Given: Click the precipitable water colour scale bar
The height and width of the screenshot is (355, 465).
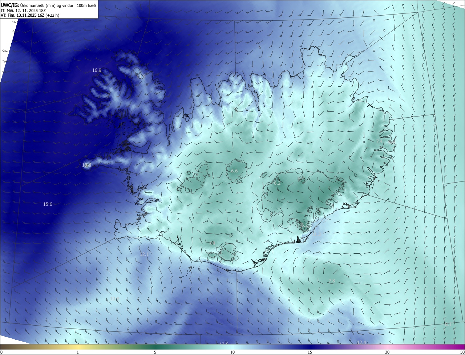Looking at the screenshot, I should coord(232,347).
